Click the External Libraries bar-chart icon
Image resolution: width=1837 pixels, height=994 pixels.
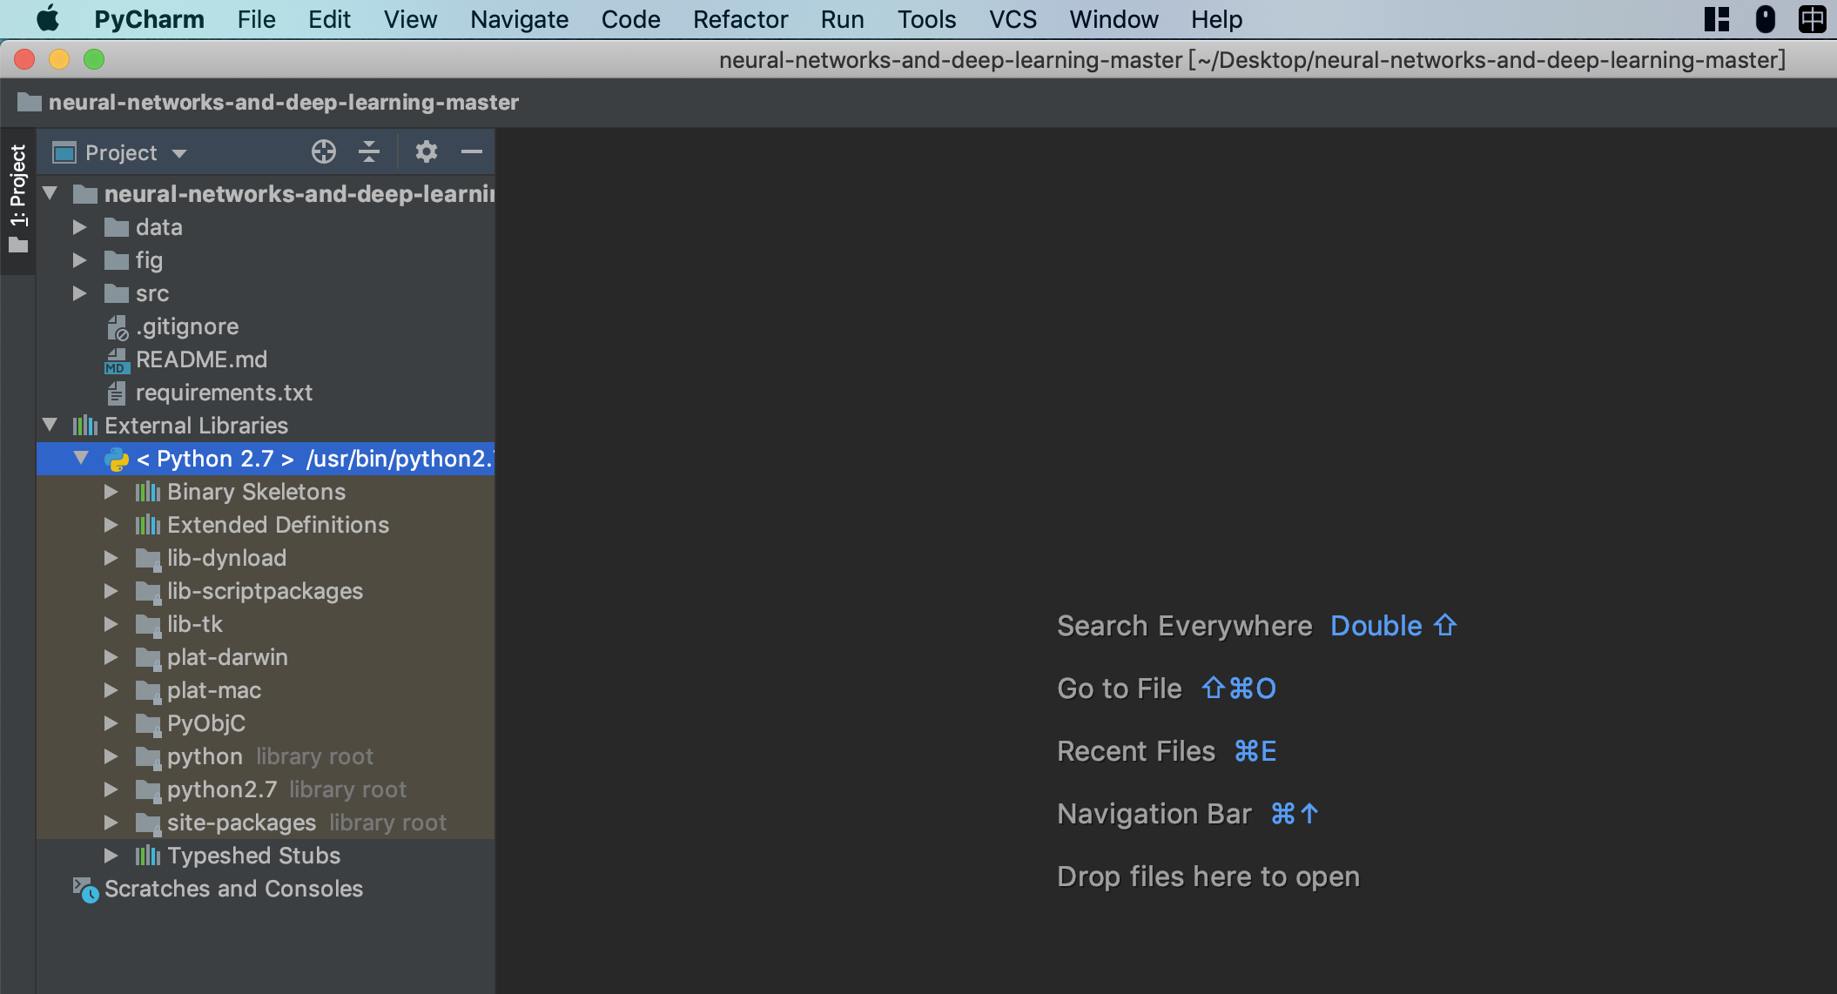84,426
